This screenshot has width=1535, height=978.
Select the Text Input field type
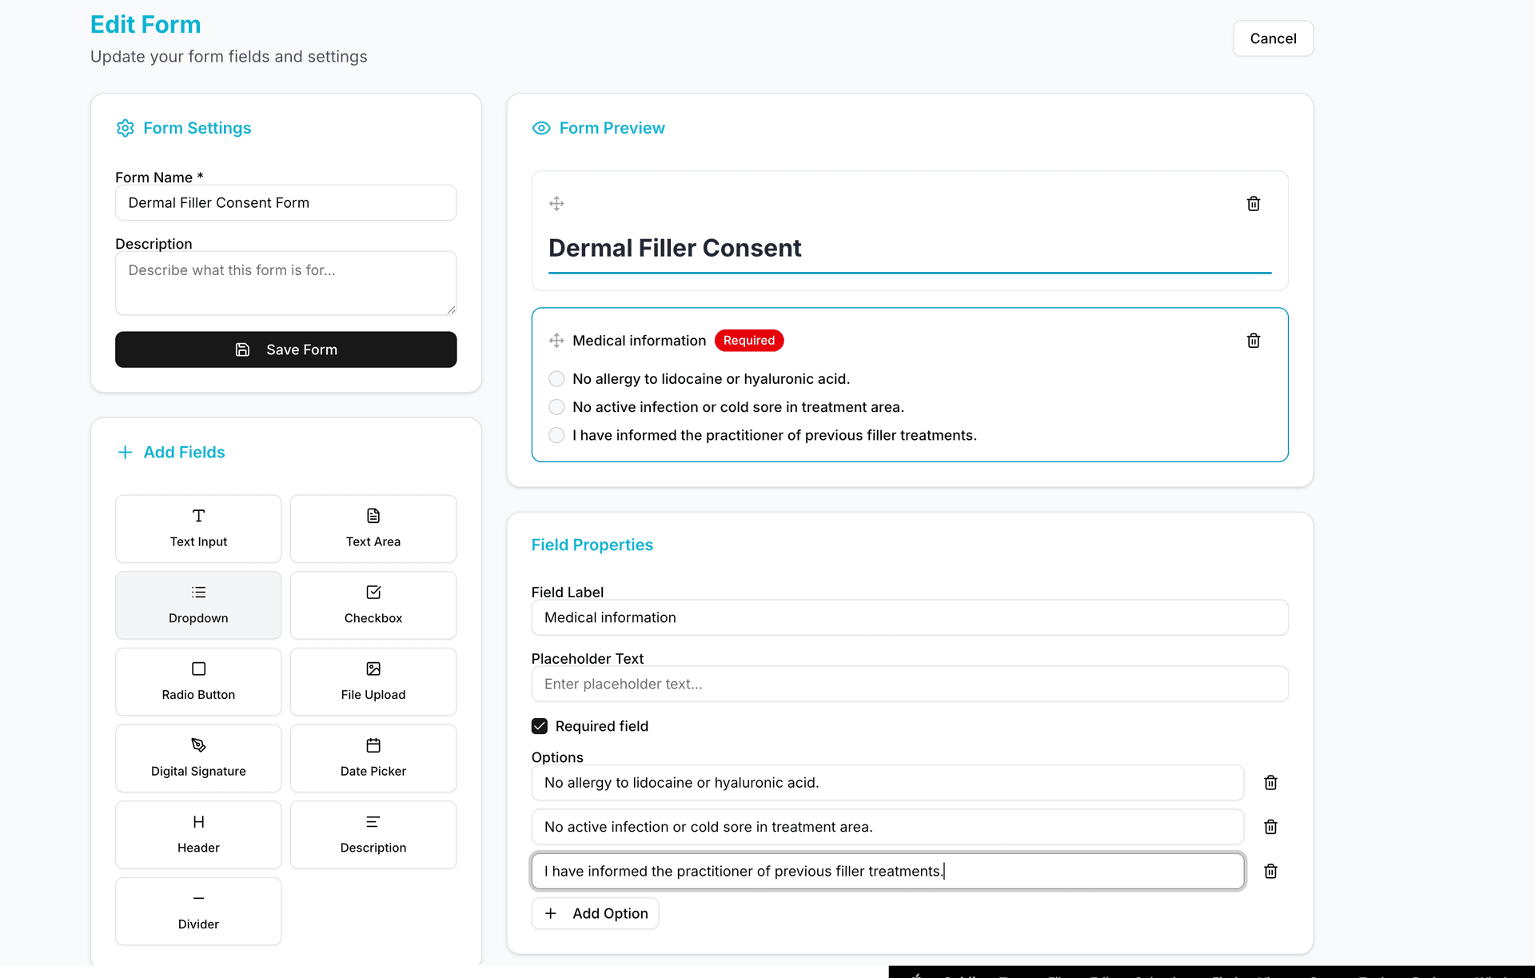click(x=197, y=528)
